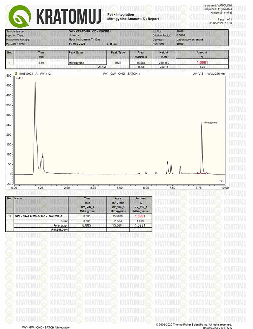Select Injection Type value 'Unknown'
This screenshot has height=329, width=253.
75,35
